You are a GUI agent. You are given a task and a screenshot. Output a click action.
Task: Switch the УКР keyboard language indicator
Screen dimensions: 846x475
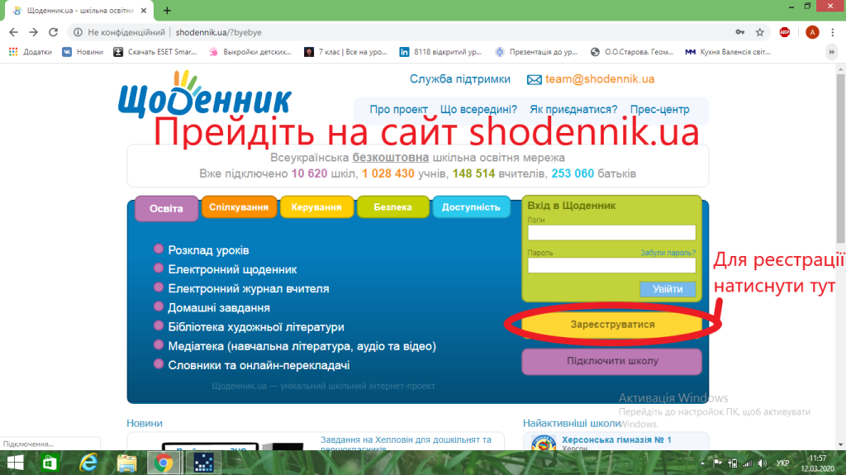tap(782, 463)
